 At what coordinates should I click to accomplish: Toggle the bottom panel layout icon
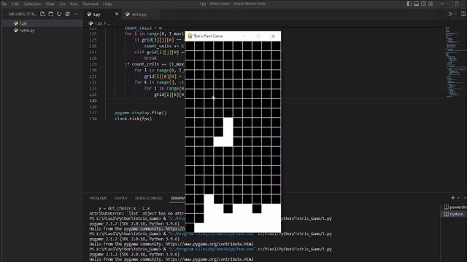[417, 4]
